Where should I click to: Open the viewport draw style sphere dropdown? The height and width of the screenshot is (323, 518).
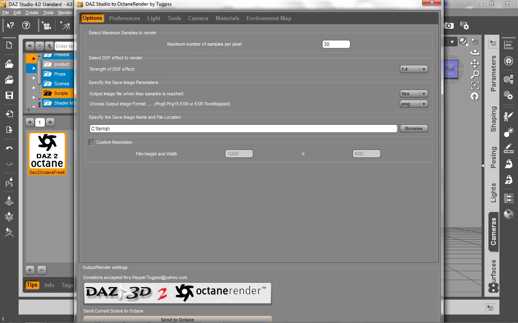tap(463, 41)
